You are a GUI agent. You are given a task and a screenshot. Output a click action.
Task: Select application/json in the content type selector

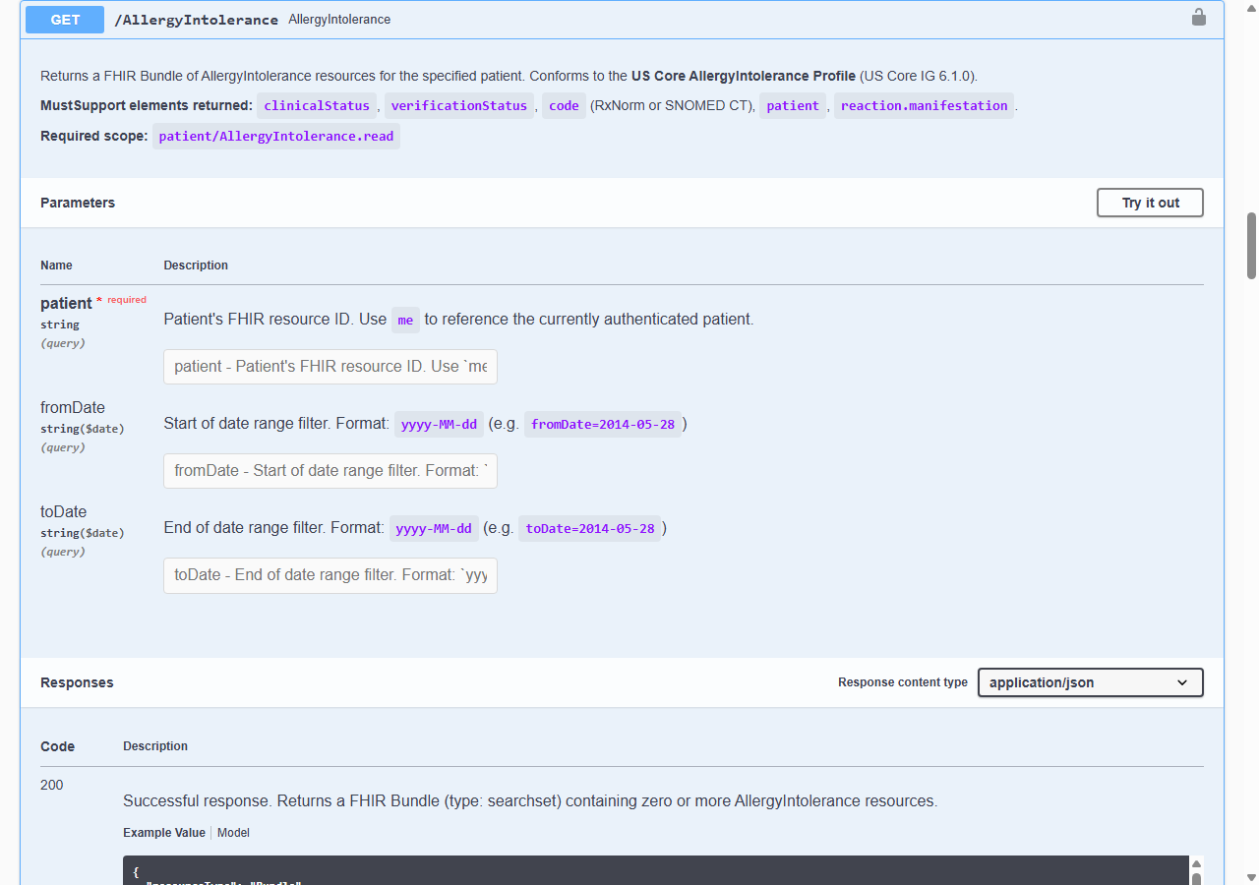pyautogui.click(x=1090, y=682)
